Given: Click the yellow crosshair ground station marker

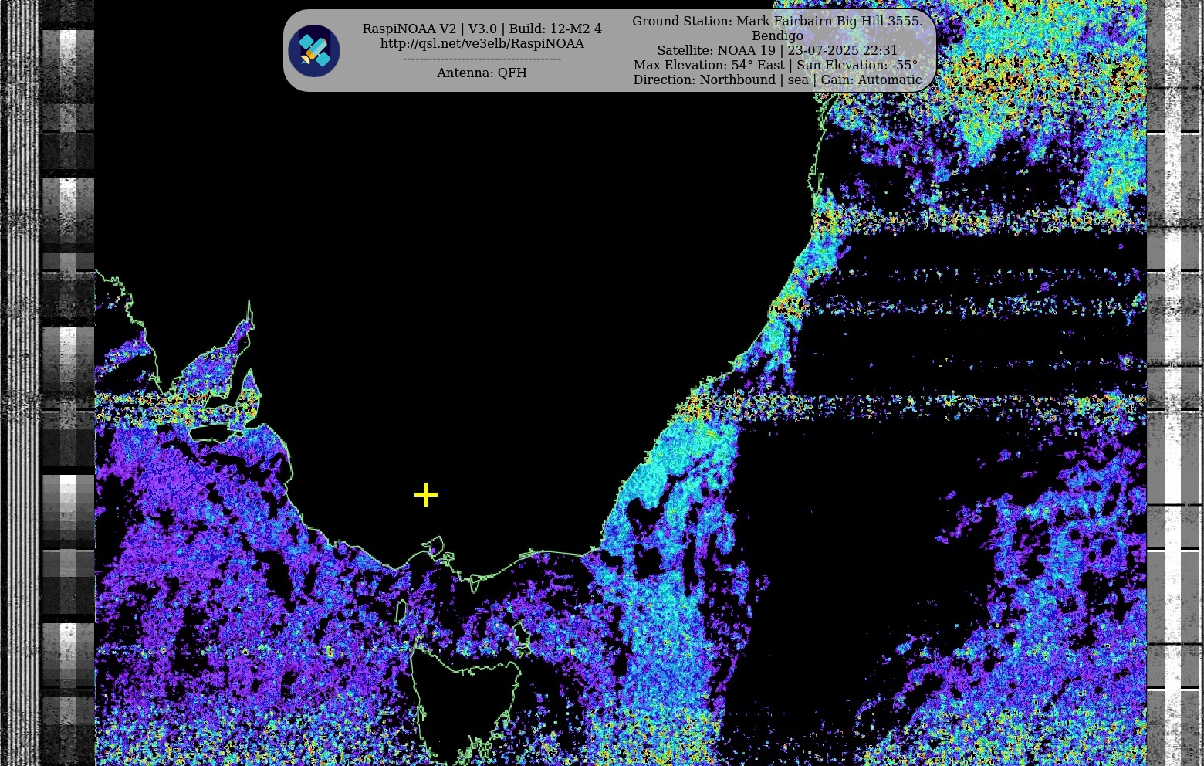Looking at the screenshot, I should [x=426, y=495].
